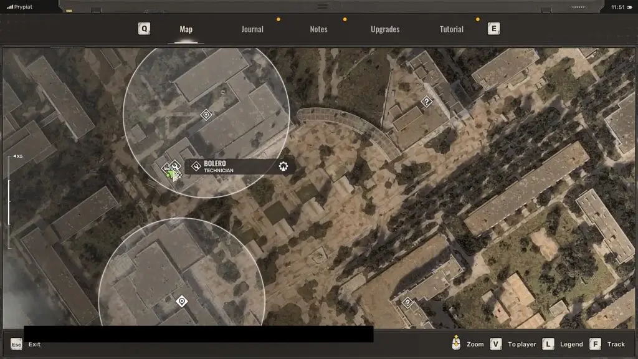Click the wrench icon in Bolero tooltip

pos(196,166)
